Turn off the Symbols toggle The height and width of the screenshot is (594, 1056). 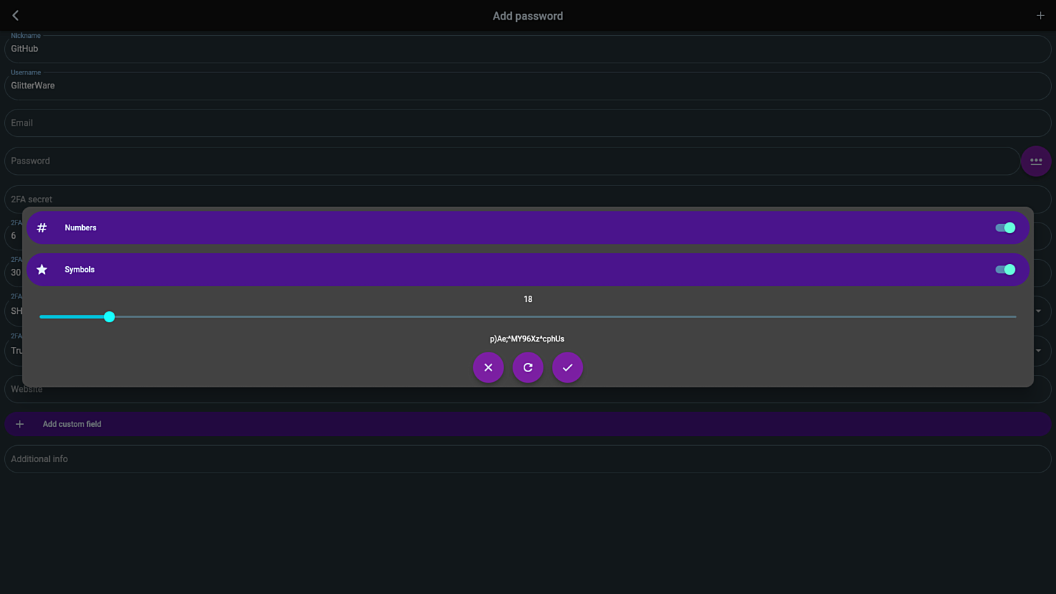click(1005, 269)
